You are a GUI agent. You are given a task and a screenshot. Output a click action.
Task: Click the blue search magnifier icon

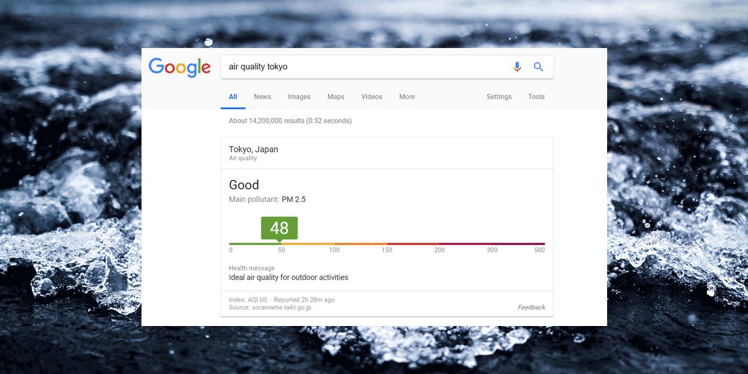[539, 67]
